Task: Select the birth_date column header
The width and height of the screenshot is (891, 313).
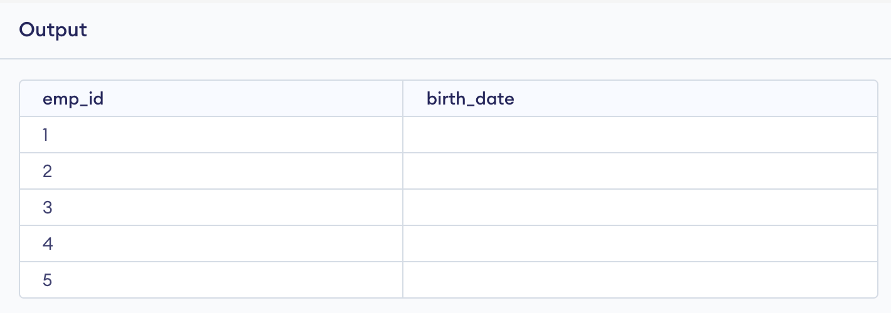Action: pyautogui.click(x=470, y=99)
